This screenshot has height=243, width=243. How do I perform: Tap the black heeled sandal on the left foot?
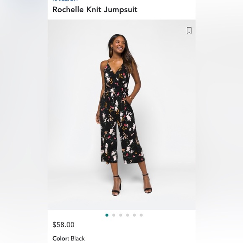pos(116,186)
